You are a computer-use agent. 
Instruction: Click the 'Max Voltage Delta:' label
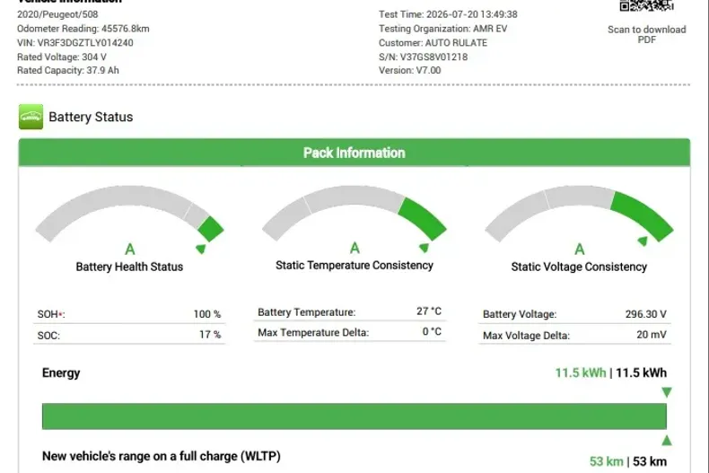click(x=526, y=336)
